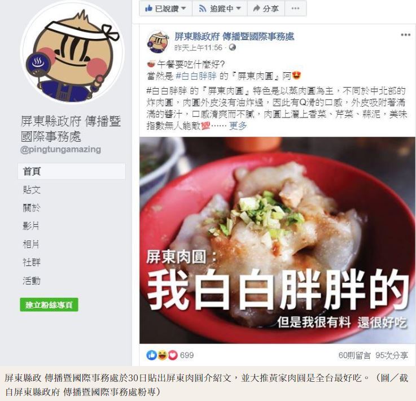Click the green 建立粉絲專頁 button
416x401 pixels.
point(49,304)
